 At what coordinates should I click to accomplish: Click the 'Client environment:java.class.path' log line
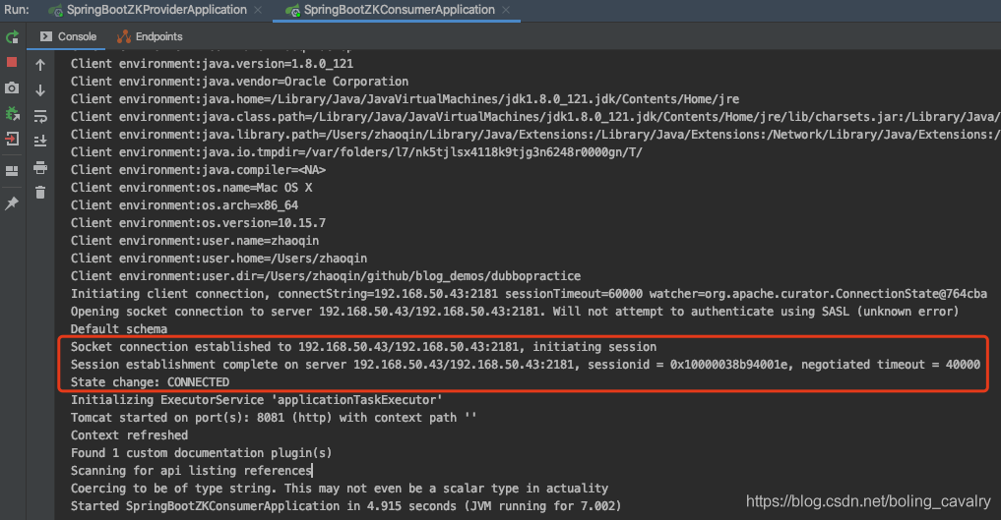point(535,117)
